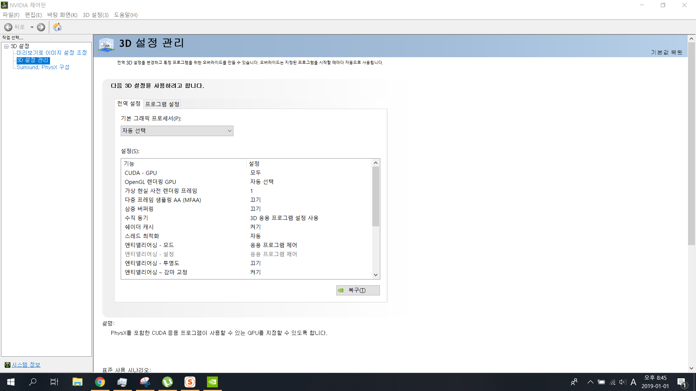Select the 스레드 최적화 row

click(246, 236)
